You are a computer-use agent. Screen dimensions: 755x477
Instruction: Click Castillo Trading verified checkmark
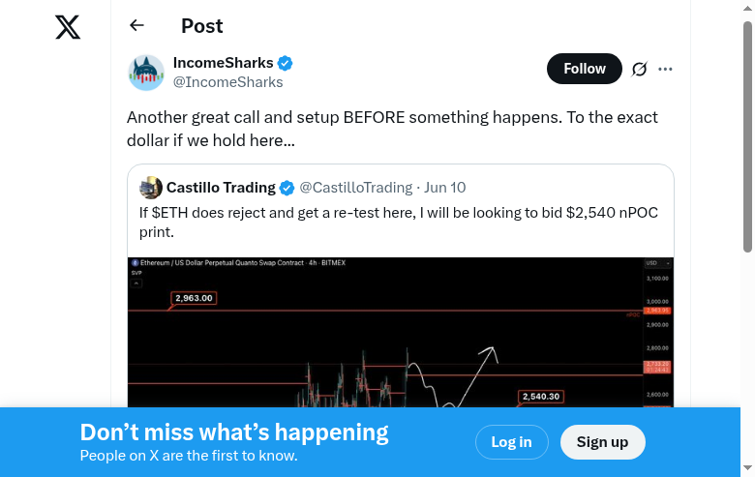tap(287, 188)
